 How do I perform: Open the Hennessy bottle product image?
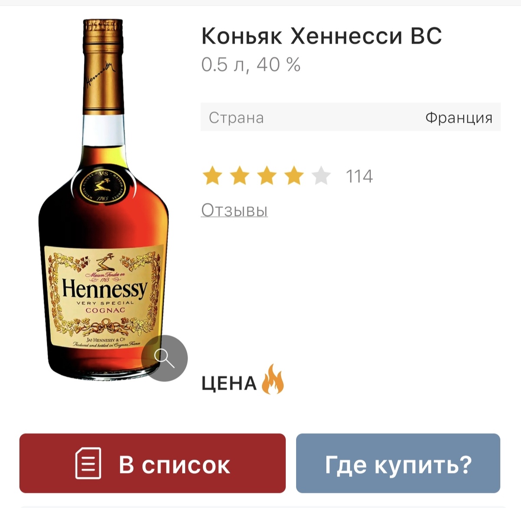(x=103, y=200)
